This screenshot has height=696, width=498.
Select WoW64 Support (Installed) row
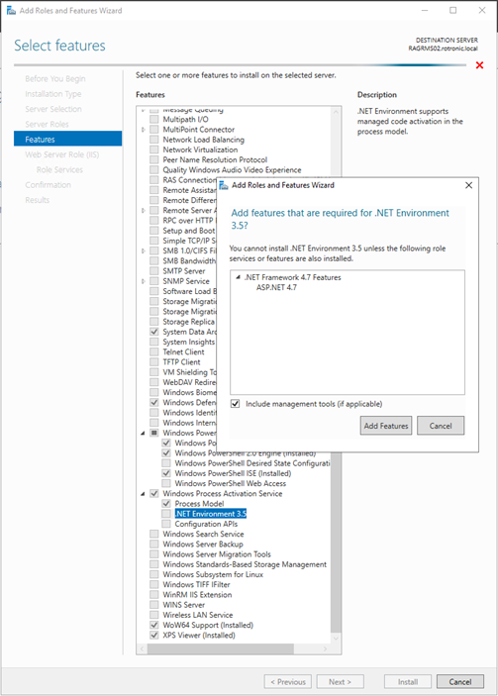click(208, 625)
